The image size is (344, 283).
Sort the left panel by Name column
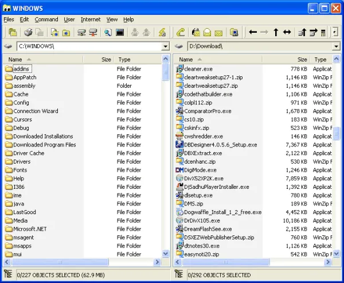(x=15, y=60)
